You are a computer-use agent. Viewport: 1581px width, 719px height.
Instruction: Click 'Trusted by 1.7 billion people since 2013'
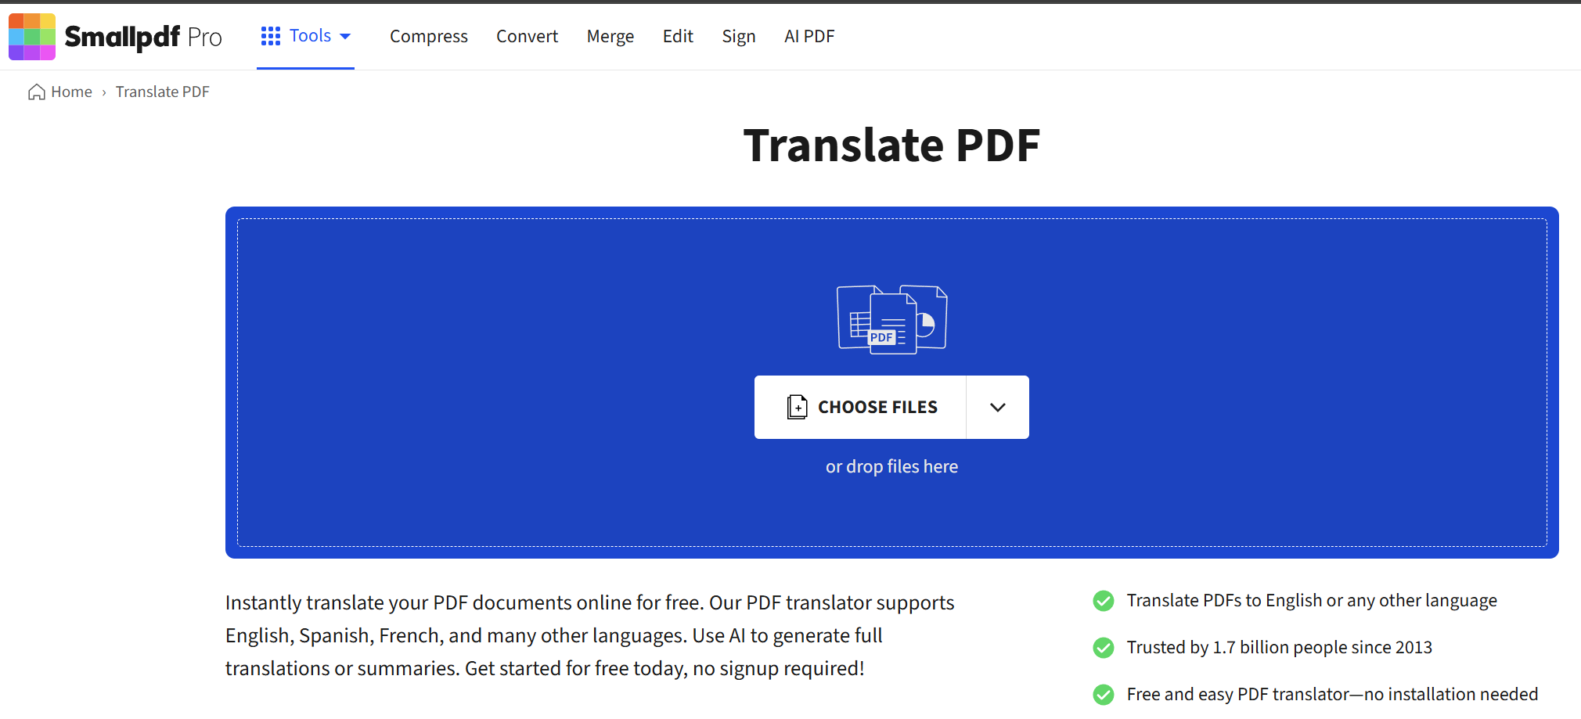(1280, 648)
